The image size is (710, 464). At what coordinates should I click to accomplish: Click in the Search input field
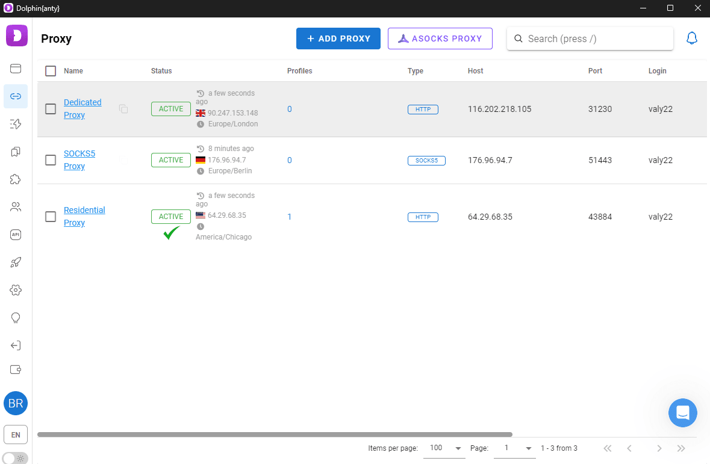tap(596, 39)
